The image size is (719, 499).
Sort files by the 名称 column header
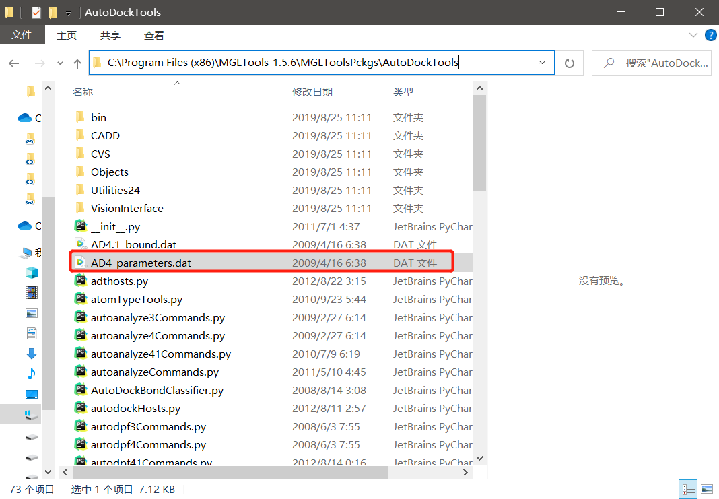[x=83, y=92]
